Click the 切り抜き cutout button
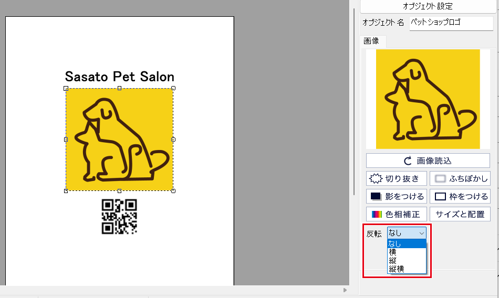Viewport: 499px width, 298px height. [396, 178]
